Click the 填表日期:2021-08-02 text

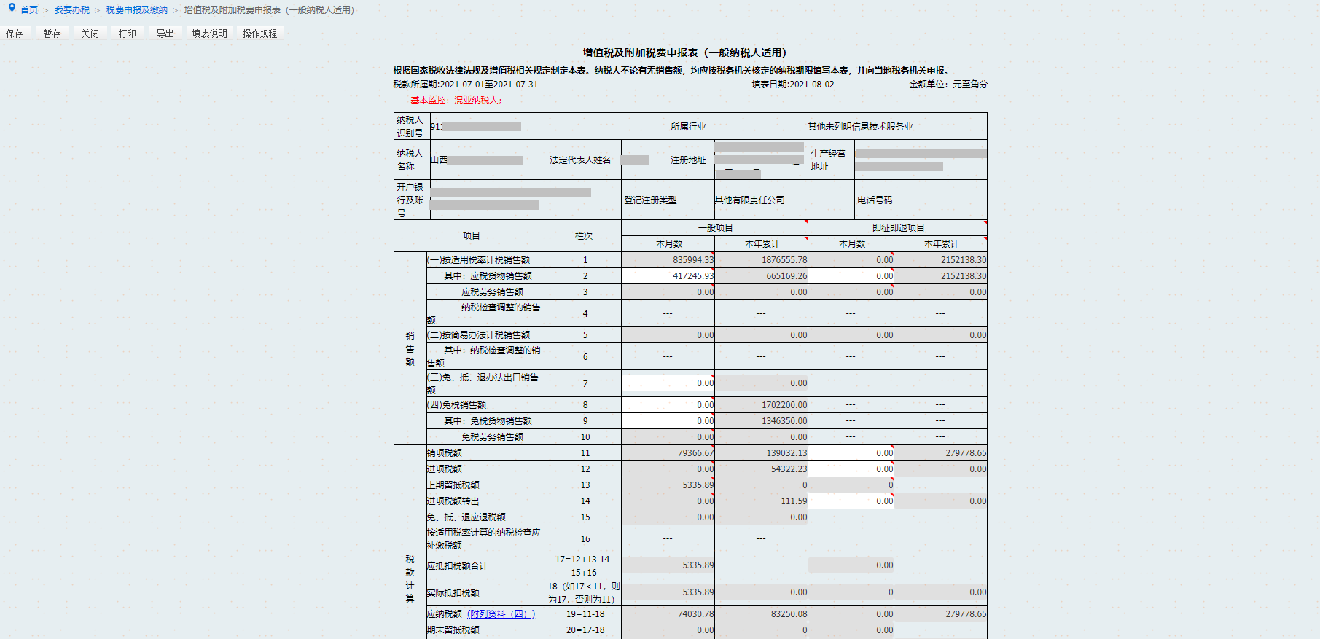point(793,85)
